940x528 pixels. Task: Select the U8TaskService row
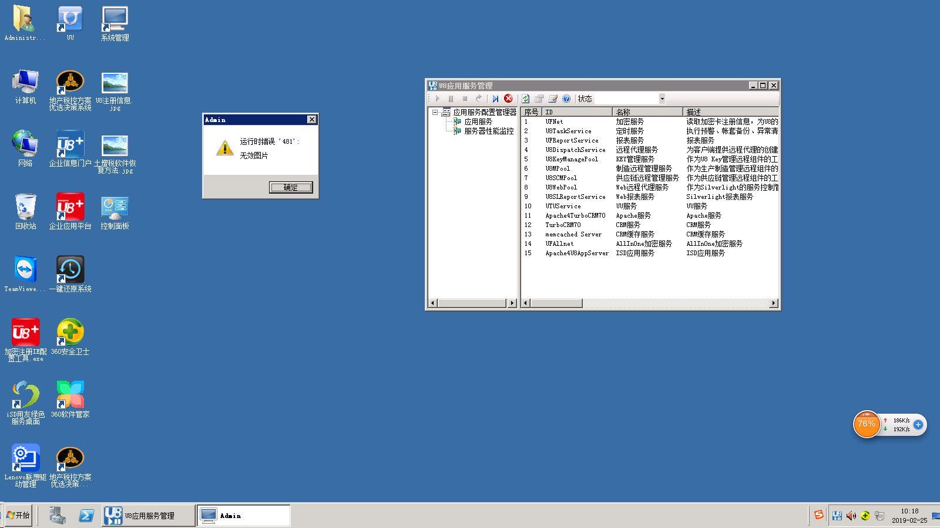click(650, 131)
